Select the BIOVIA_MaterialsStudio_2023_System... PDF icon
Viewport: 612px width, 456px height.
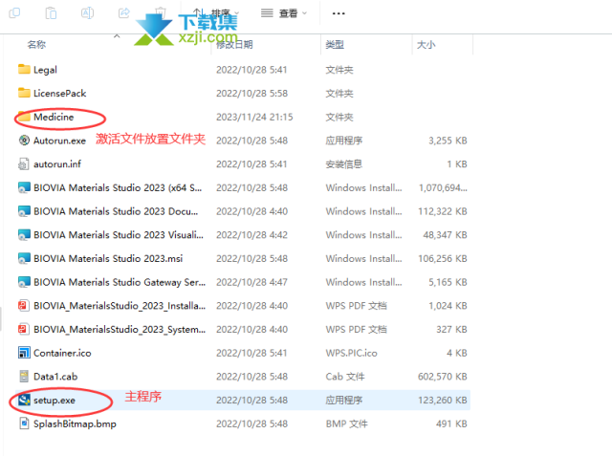click(x=23, y=329)
